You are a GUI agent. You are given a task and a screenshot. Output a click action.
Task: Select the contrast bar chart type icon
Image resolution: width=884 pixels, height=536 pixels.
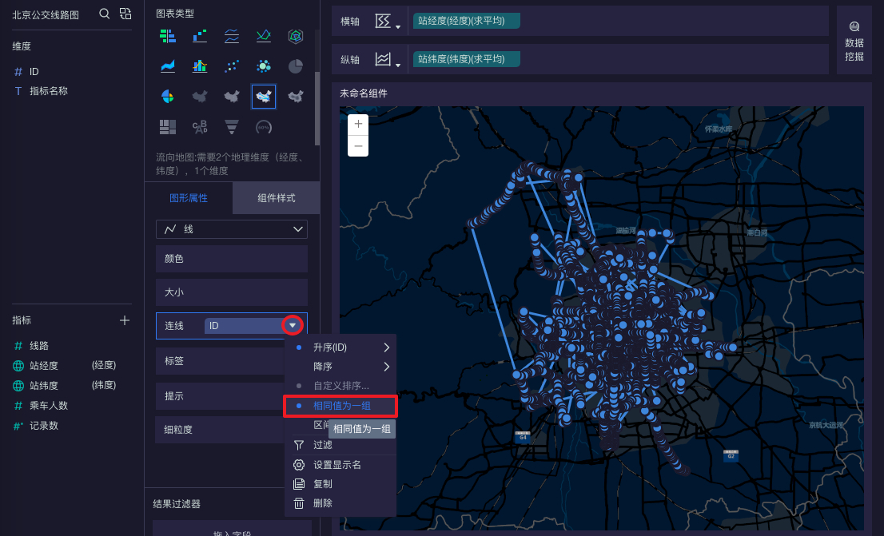[x=167, y=36]
